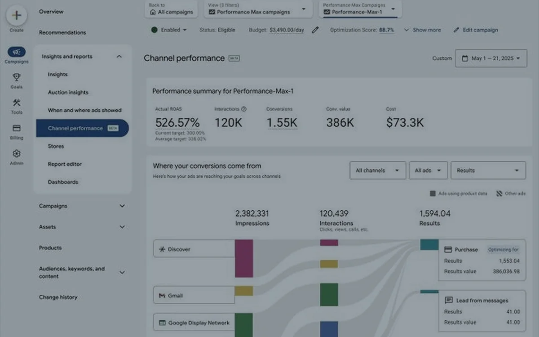Click the Google Display Network channel box
The height and width of the screenshot is (337, 539).
[x=194, y=323]
